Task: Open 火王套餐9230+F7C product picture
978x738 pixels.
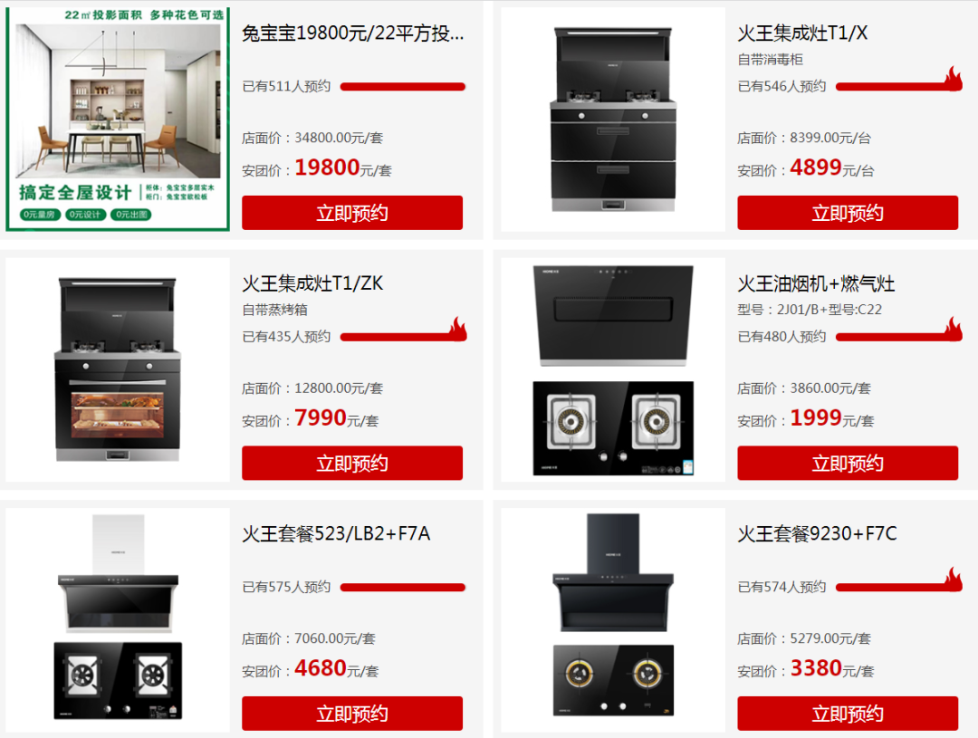Action: click(613, 619)
